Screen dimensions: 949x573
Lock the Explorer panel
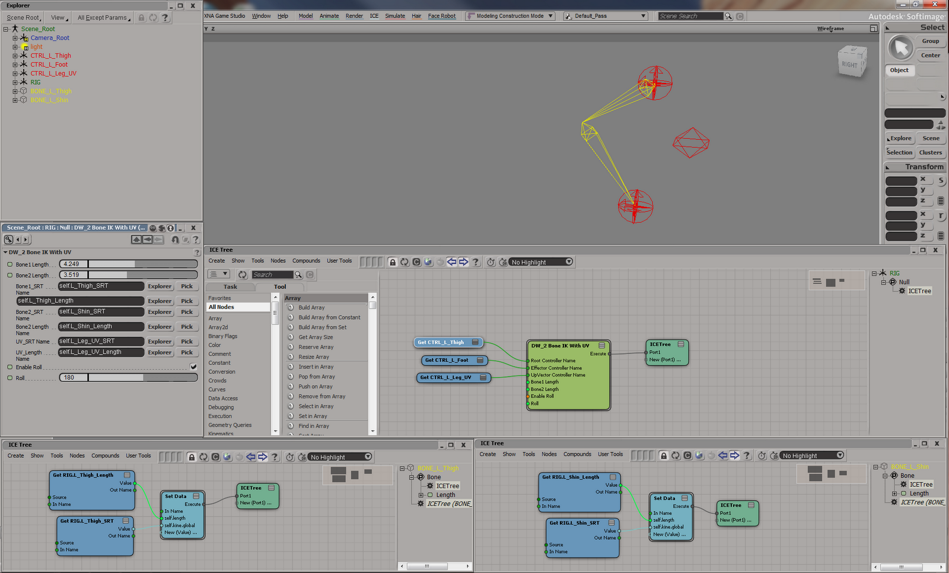[x=141, y=18]
